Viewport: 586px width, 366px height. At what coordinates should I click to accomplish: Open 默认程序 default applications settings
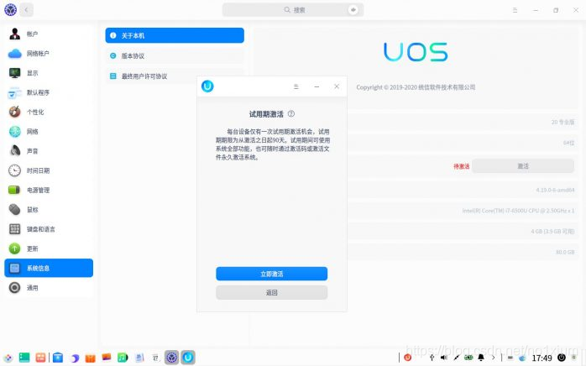tap(49, 92)
